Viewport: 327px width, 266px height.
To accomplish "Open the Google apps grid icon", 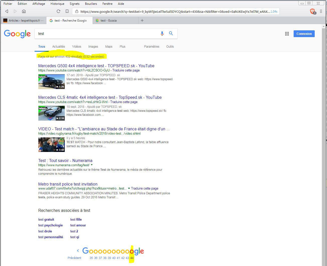I will [x=287, y=34].
